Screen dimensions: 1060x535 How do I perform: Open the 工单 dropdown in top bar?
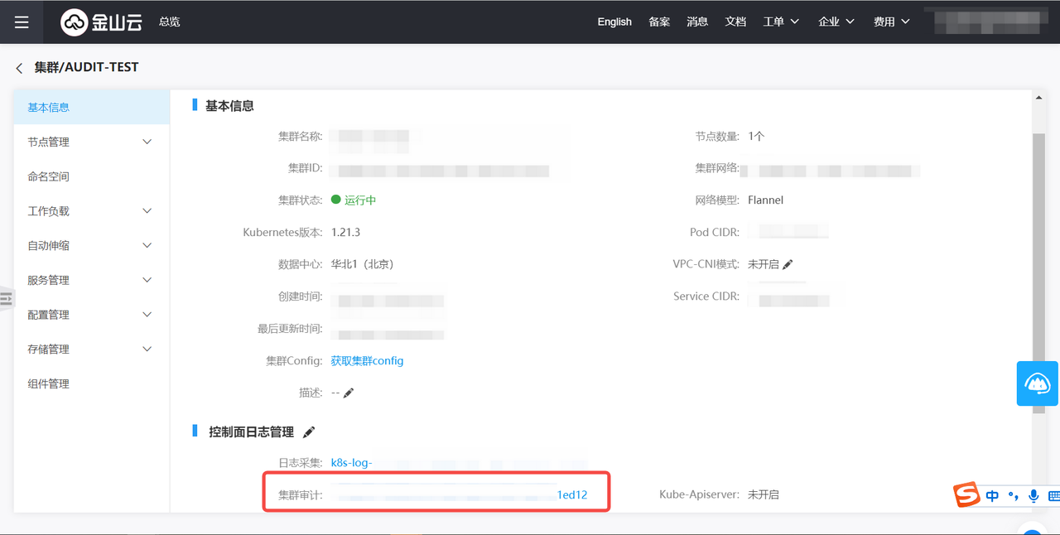781,22
